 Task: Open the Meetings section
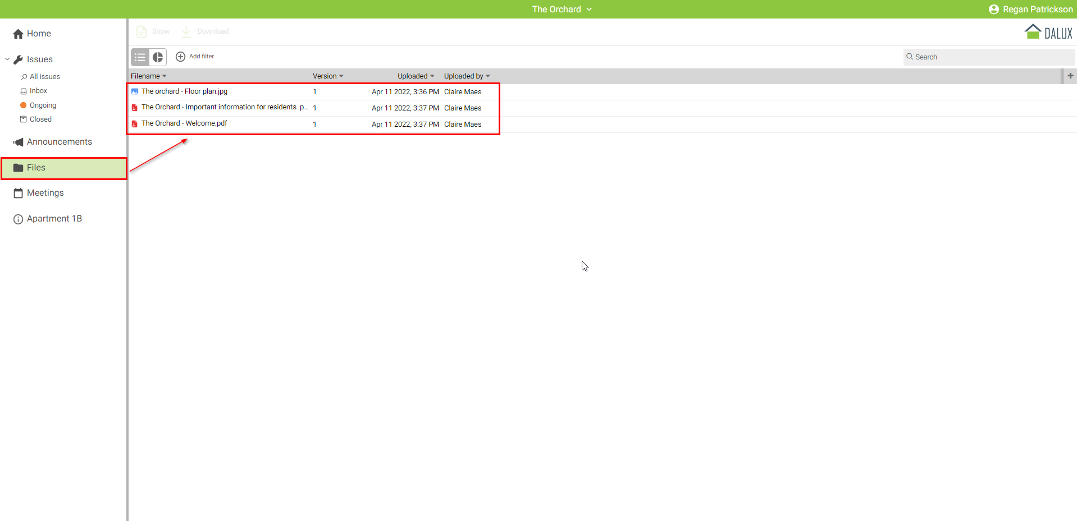(45, 193)
